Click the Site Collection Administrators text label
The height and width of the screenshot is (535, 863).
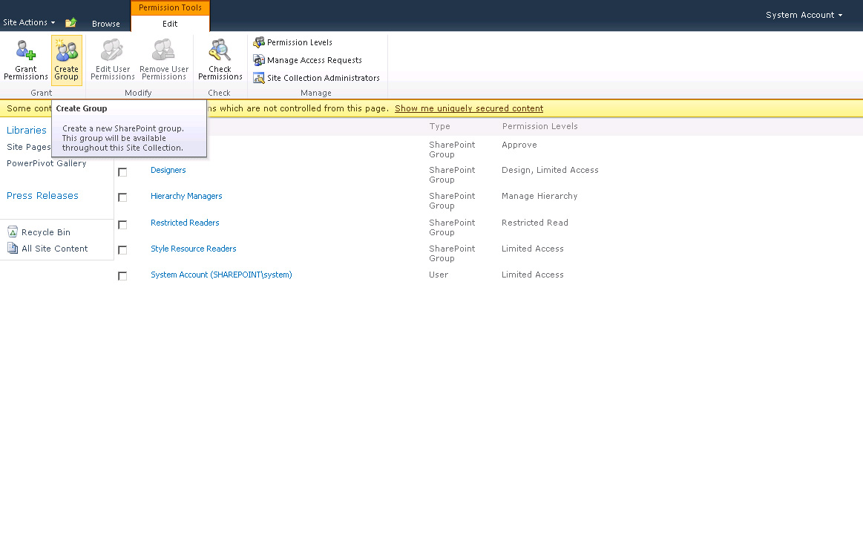click(x=323, y=78)
